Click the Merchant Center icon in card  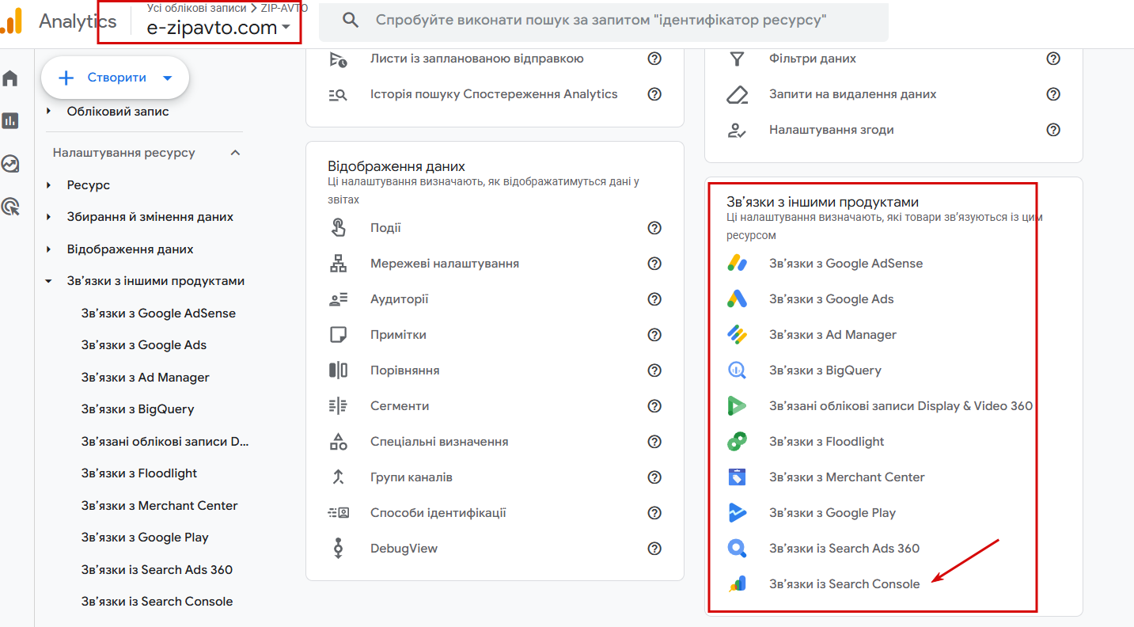[x=737, y=477]
